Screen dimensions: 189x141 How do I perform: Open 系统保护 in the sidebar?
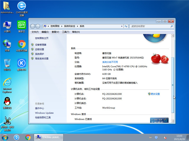coord(40,54)
